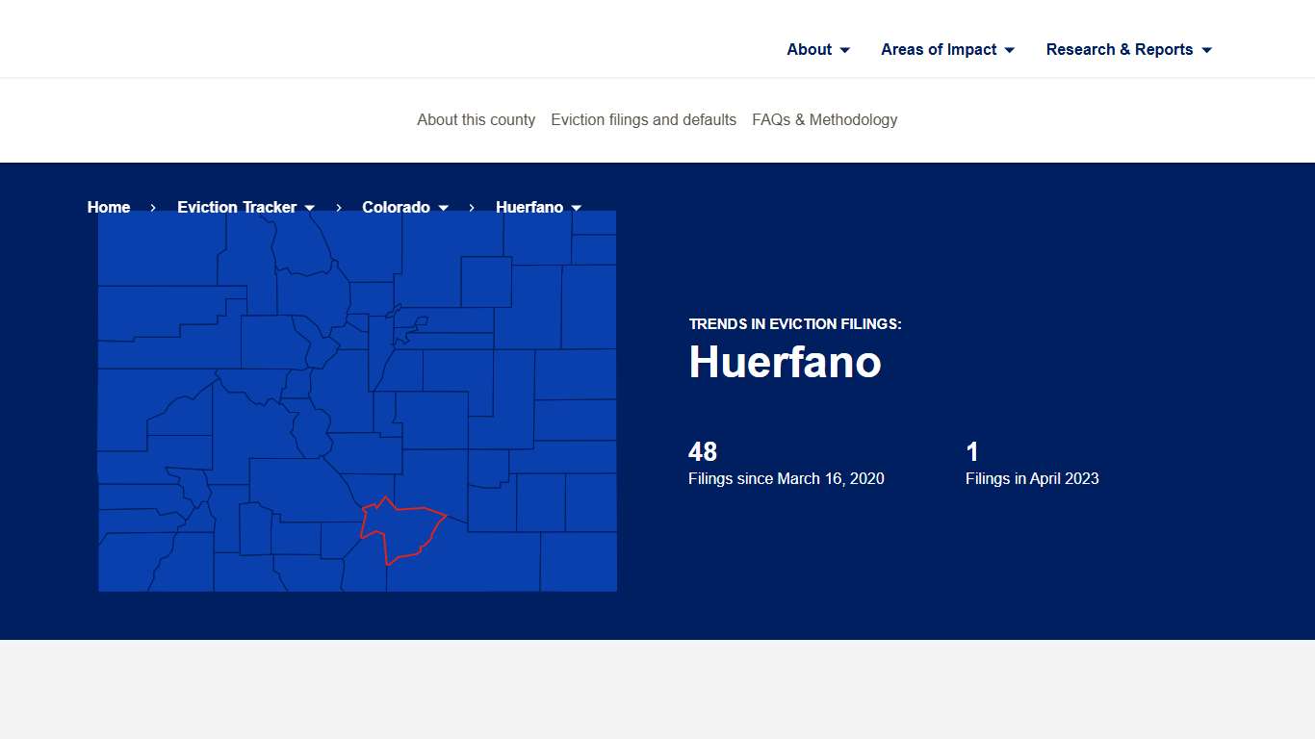The width and height of the screenshot is (1315, 739).
Task: Expand the Huerfano county breadcrumb text
Action: point(529,208)
